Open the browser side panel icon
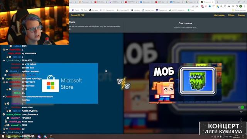Image resolution: width=247 pixels, height=139 pixels. [237, 6]
